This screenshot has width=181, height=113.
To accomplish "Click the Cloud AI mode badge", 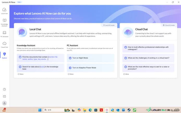I will (169, 25).
